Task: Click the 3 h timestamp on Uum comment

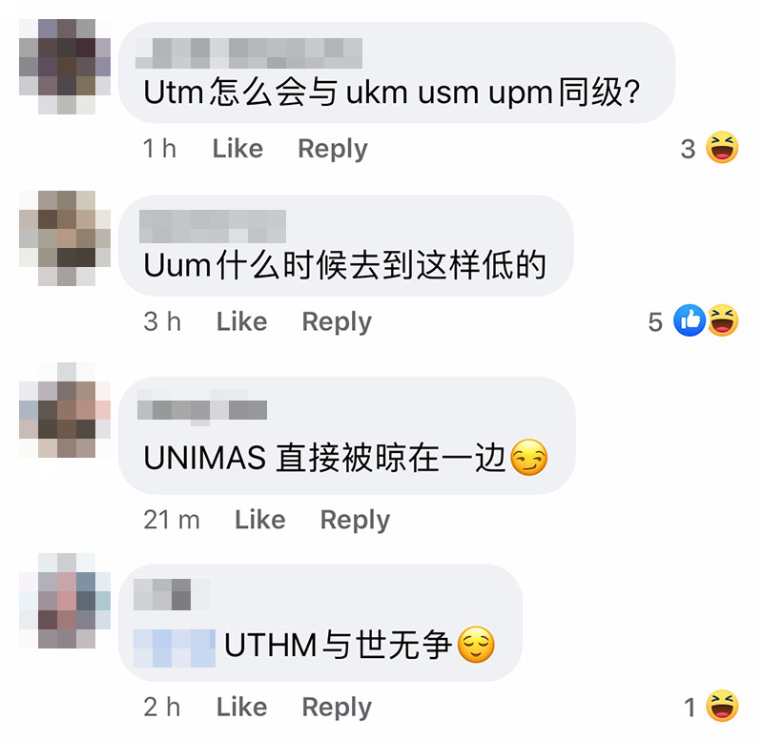Action: (162, 321)
